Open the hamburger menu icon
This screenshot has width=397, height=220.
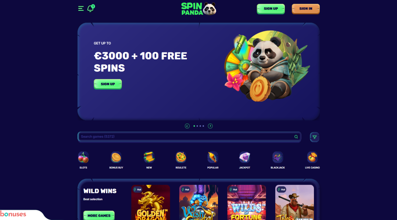[x=81, y=8]
